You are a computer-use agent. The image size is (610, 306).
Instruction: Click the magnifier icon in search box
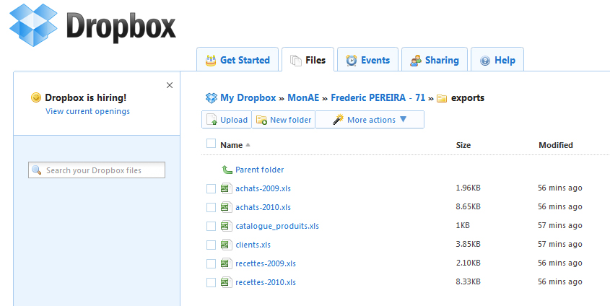pyautogui.click(x=37, y=170)
